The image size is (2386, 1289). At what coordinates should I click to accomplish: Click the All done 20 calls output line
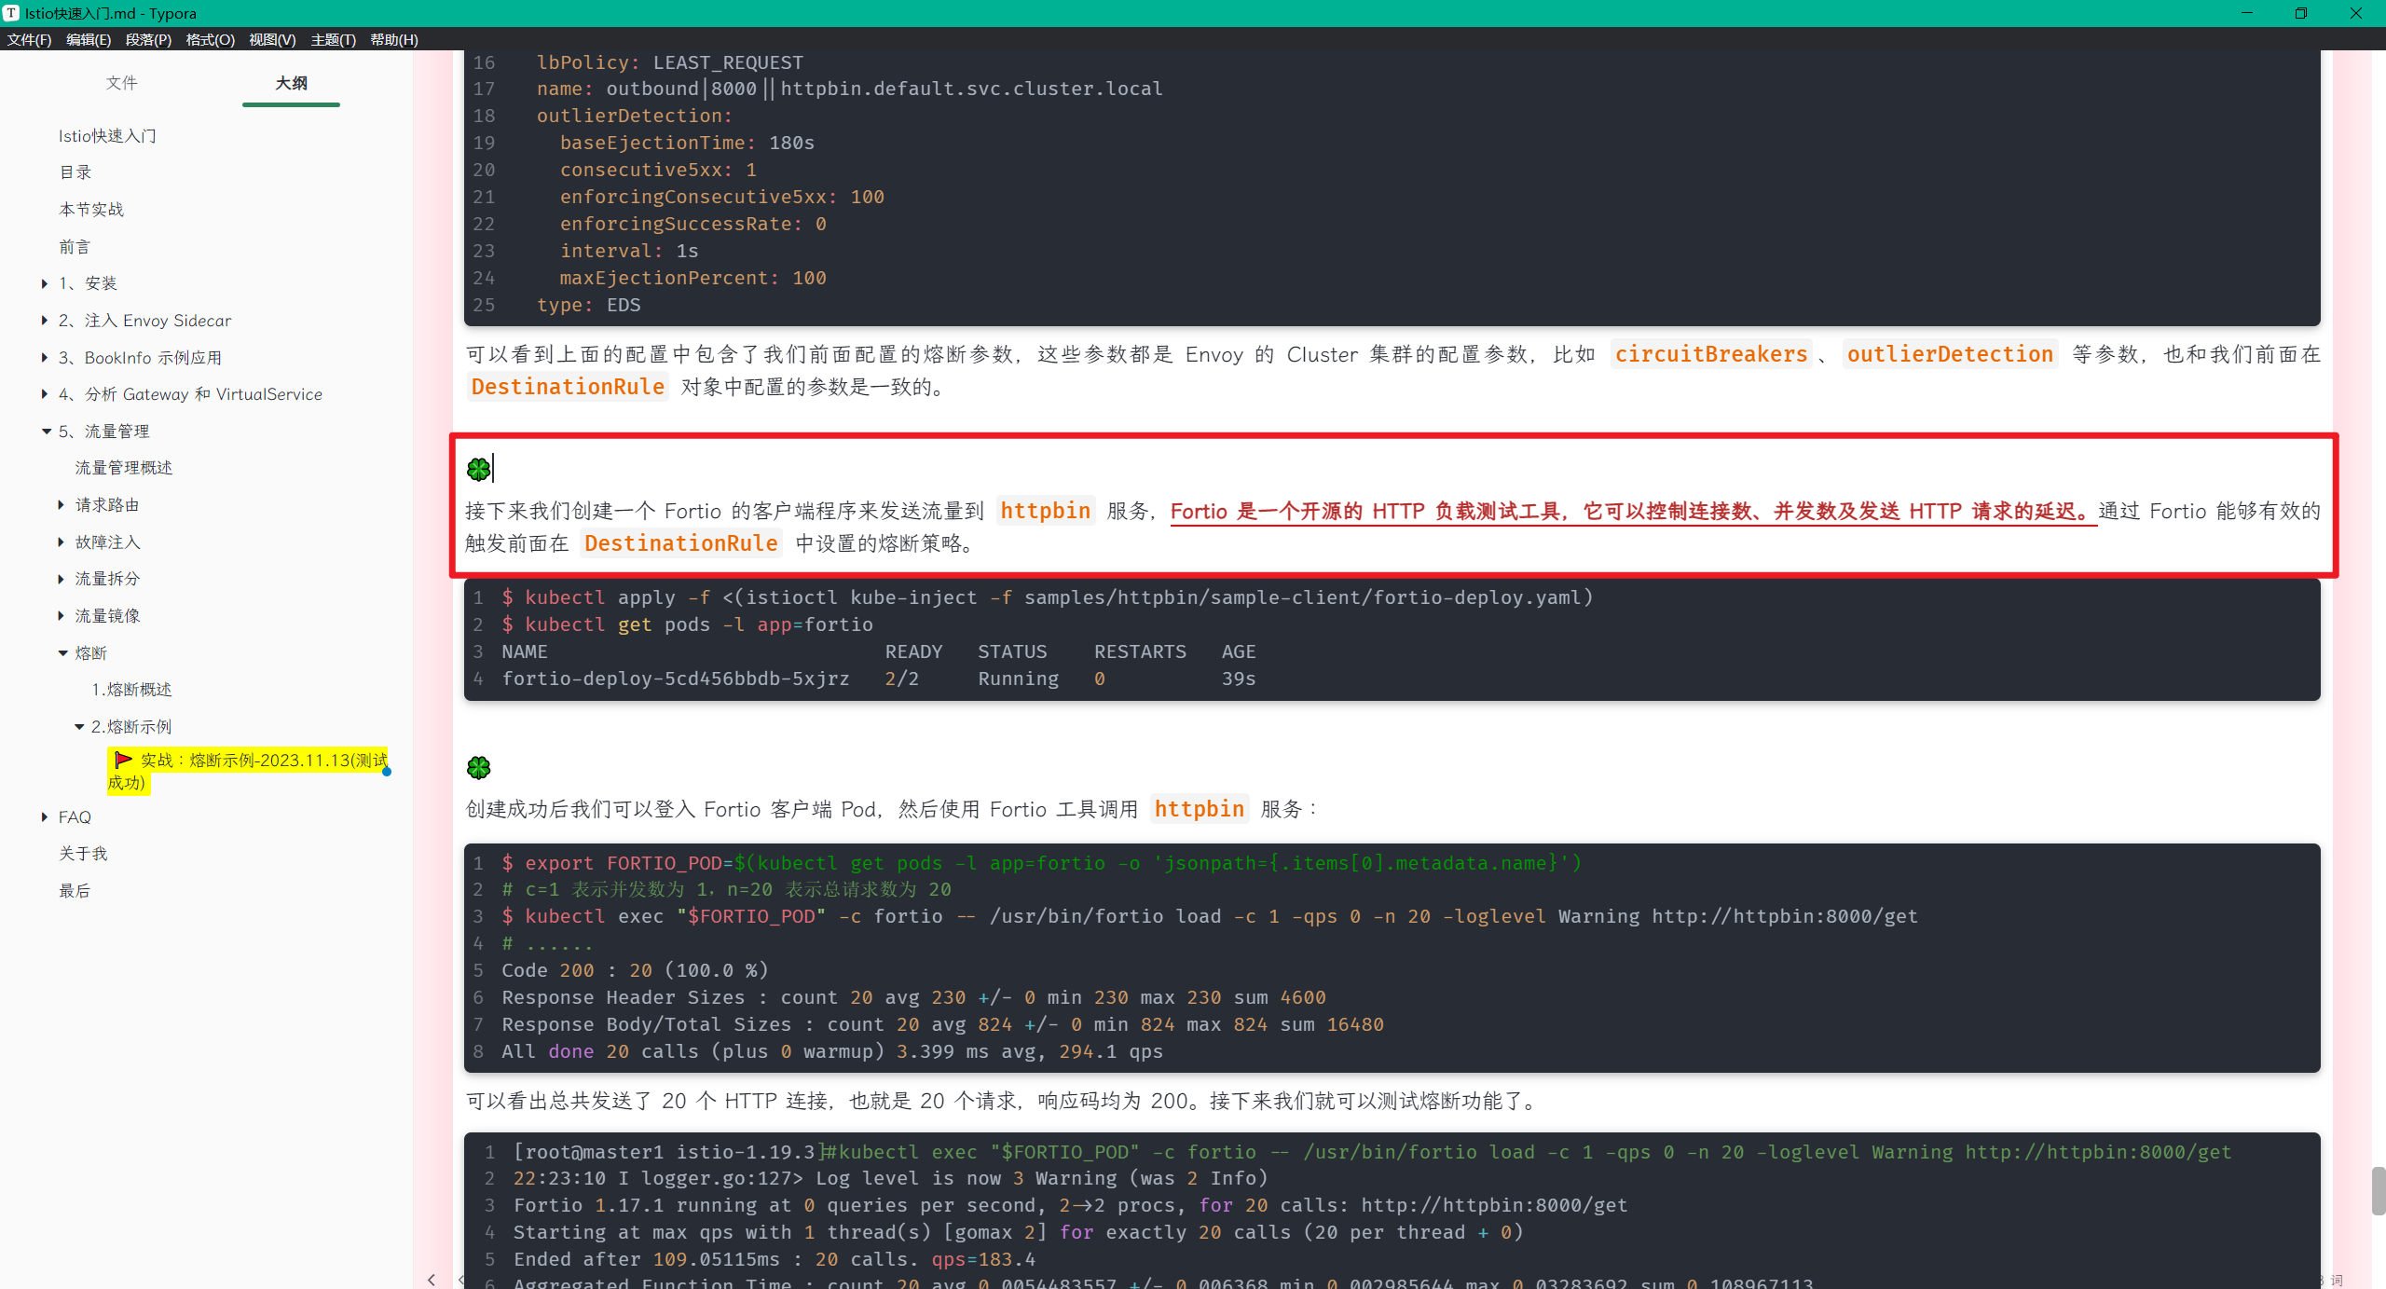832,1051
